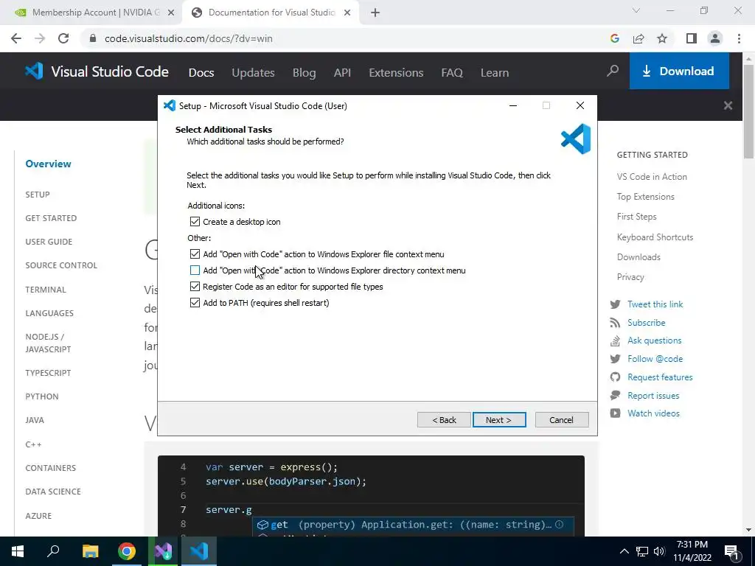
Task: Reload the page with refresh icon
Action: click(63, 38)
